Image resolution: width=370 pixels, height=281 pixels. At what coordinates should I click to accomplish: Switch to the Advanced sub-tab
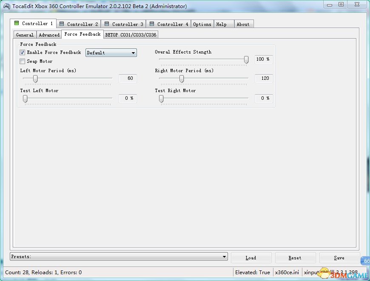(49, 35)
